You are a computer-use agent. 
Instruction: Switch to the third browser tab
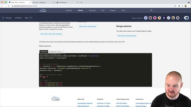click(x=67, y=2)
